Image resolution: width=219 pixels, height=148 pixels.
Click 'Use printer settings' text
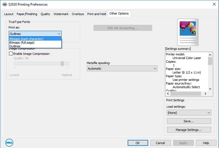click(186, 80)
